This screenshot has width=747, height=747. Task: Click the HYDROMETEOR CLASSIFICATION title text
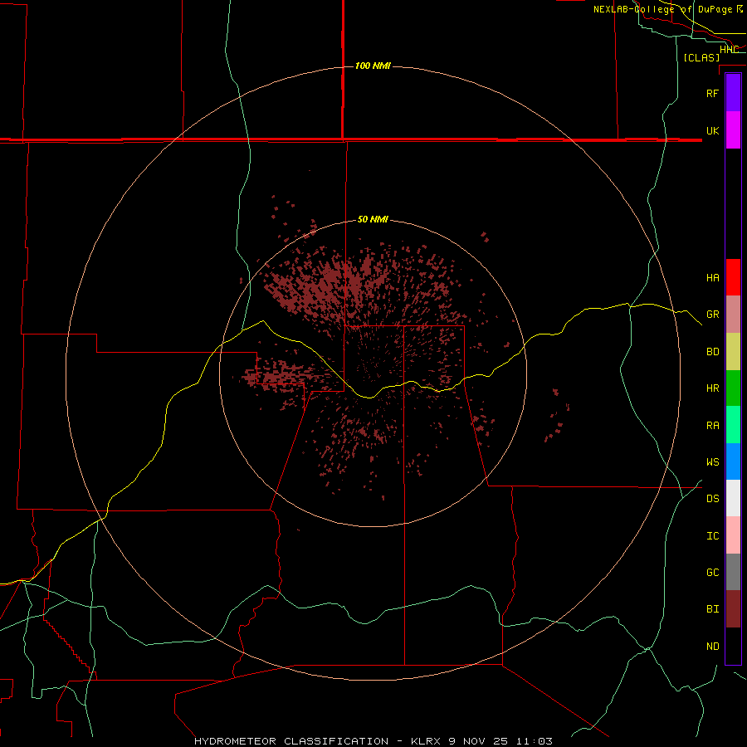(291, 741)
